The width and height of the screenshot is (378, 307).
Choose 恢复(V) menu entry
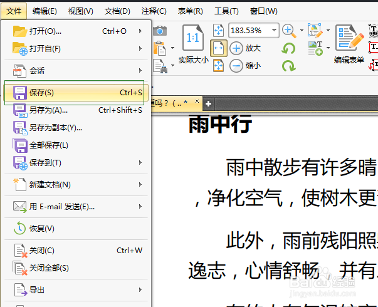coord(76,229)
